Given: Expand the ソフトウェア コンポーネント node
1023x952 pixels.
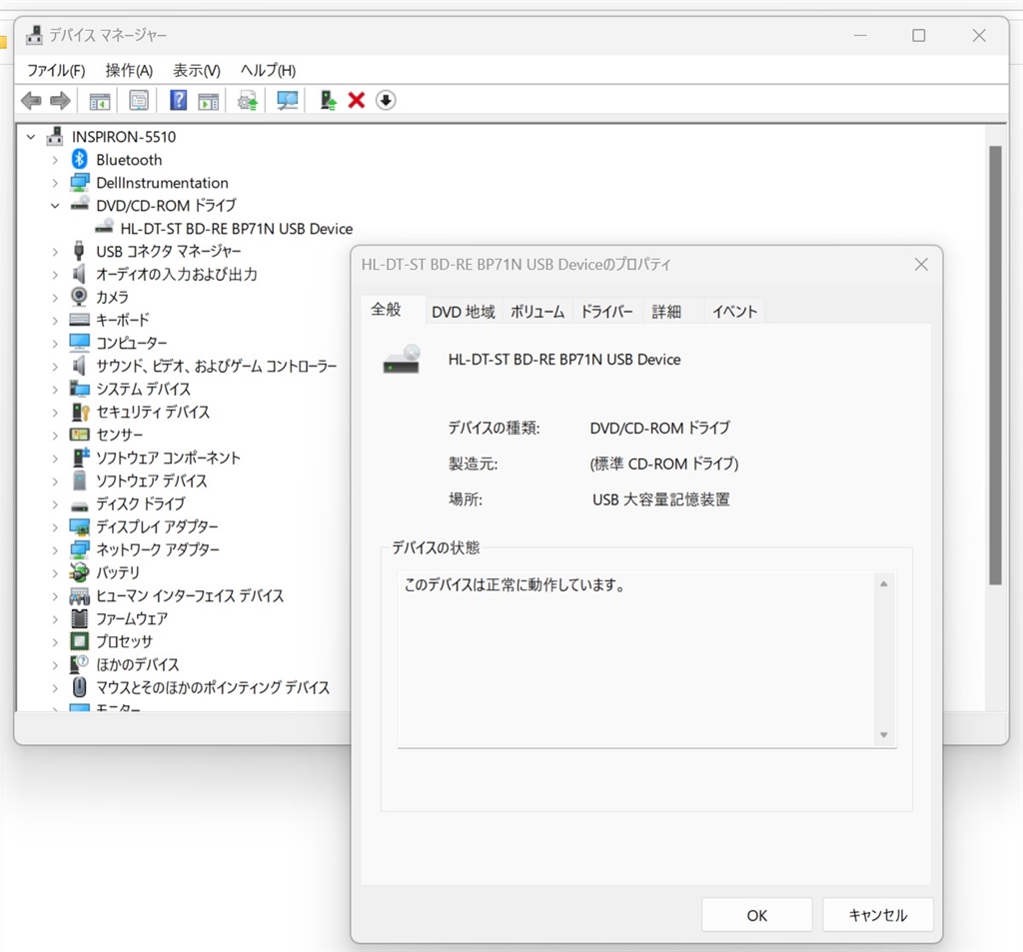Looking at the screenshot, I should [x=56, y=459].
